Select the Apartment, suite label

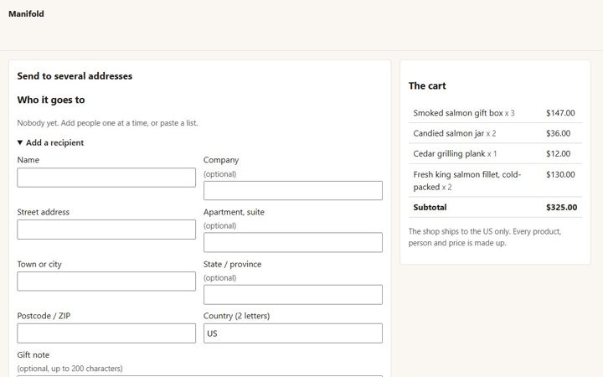tap(234, 212)
